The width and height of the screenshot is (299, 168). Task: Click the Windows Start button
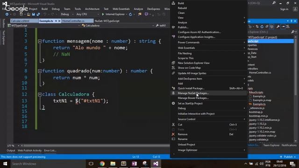tap(5, 164)
